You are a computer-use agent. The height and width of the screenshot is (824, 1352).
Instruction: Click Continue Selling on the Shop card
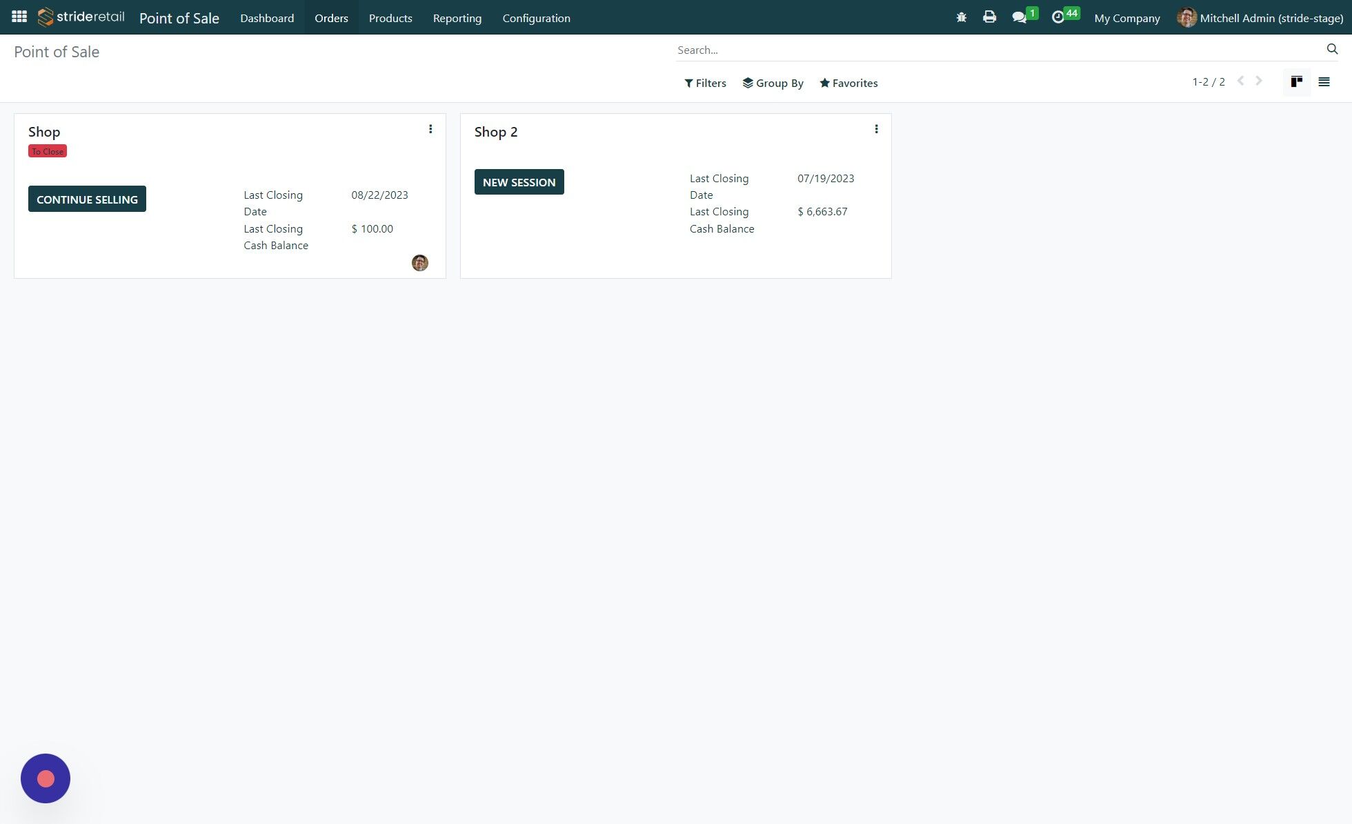[87, 199]
